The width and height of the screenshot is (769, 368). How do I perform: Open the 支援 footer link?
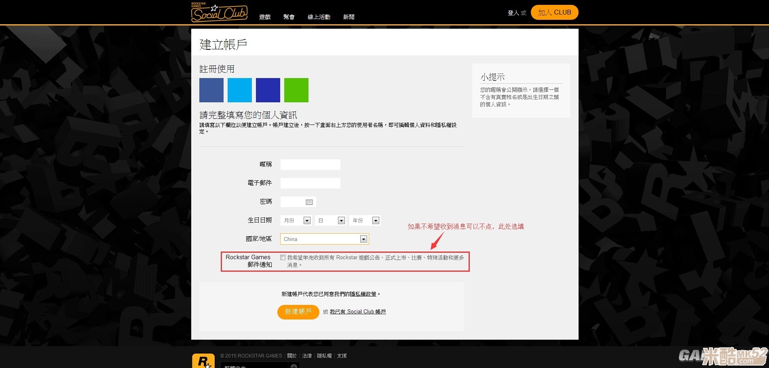342,356
